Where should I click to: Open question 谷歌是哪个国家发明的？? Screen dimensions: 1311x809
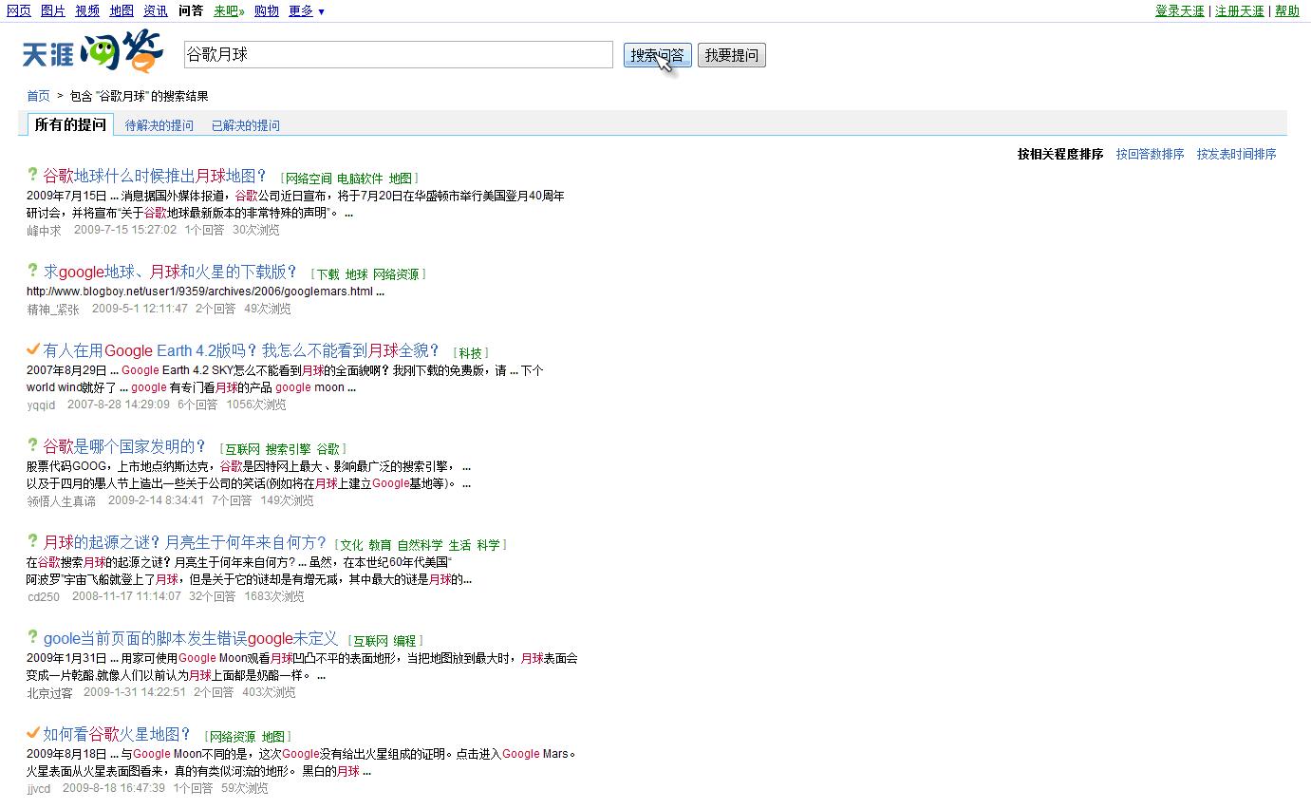pos(124,446)
